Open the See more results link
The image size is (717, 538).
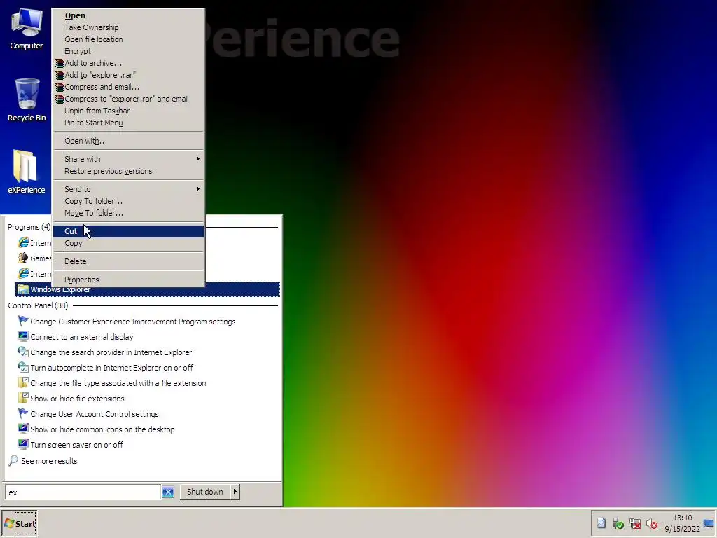pos(49,461)
